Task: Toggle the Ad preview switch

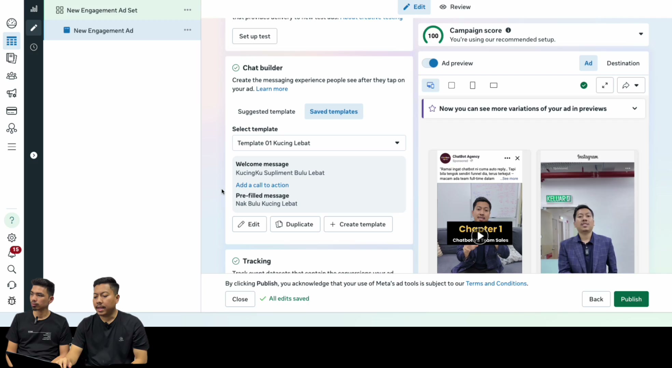Action: (430, 63)
